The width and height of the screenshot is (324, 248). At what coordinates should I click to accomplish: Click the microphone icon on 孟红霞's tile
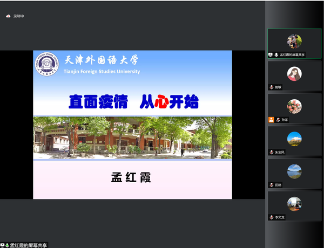click(276, 55)
